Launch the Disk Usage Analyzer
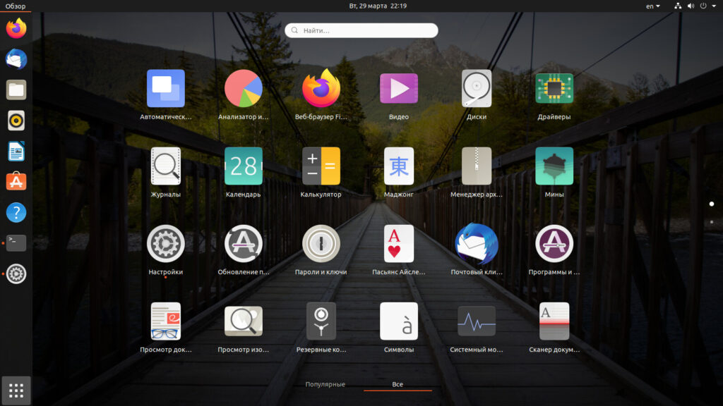Viewport: 723px width, 406px height. click(243, 89)
